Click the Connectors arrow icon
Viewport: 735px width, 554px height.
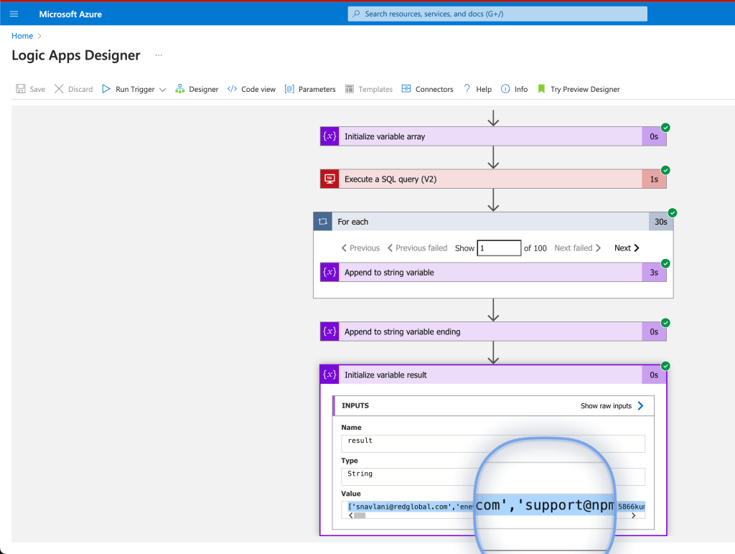point(406,88)
